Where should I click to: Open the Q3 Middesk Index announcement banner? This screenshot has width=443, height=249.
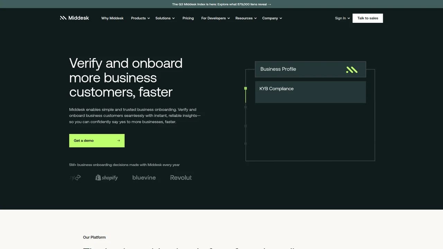221,4
